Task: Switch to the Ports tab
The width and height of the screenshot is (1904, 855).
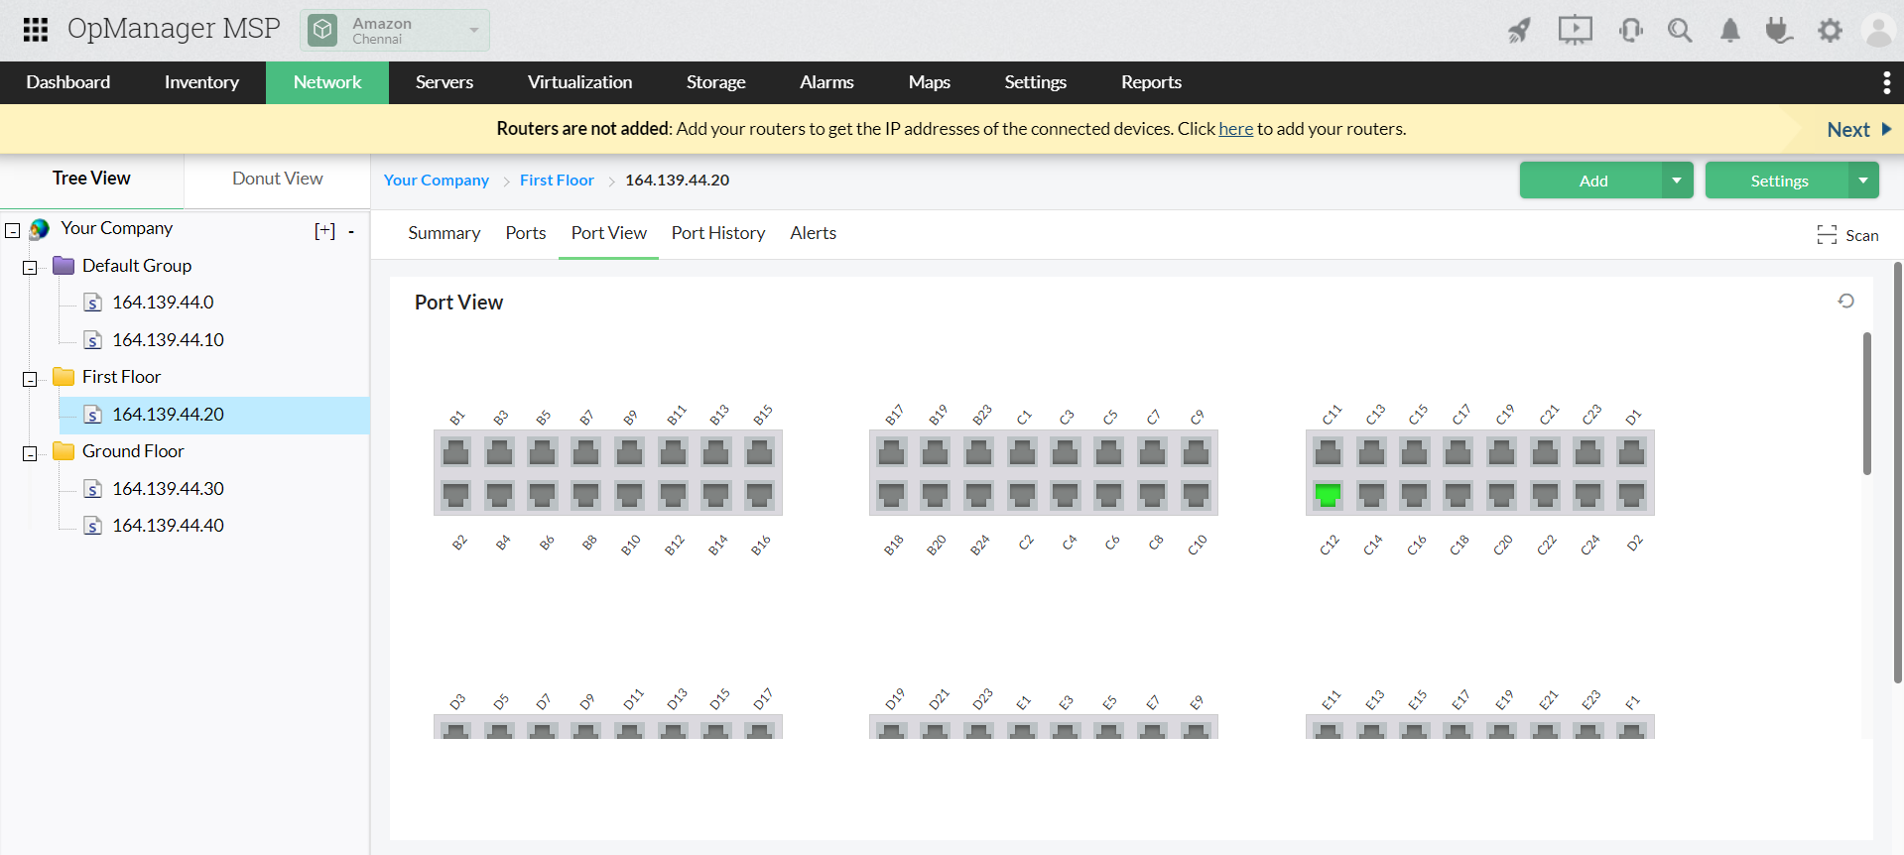Action: [x=525, y=233]
